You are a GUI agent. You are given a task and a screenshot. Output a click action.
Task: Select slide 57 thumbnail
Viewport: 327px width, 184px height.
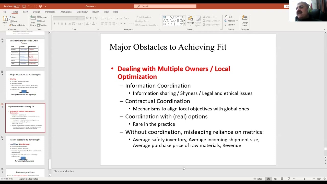[25, 151]
